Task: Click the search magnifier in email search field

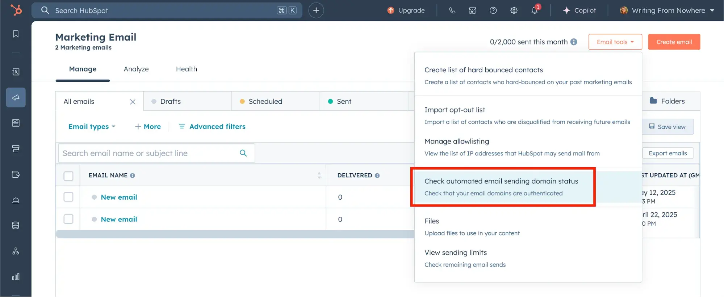Action: [x=243, y=153]
